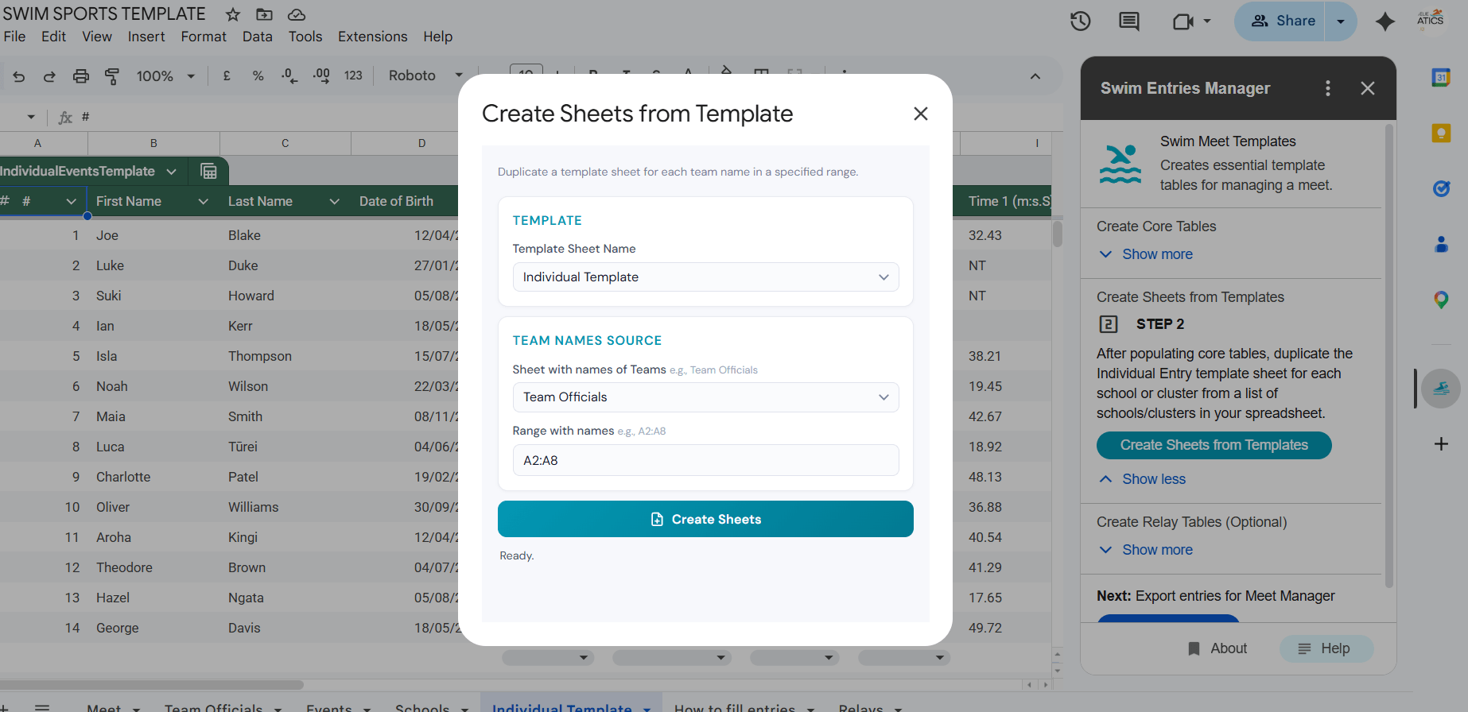Open Google Maps in side panel

coord(1441,300)
